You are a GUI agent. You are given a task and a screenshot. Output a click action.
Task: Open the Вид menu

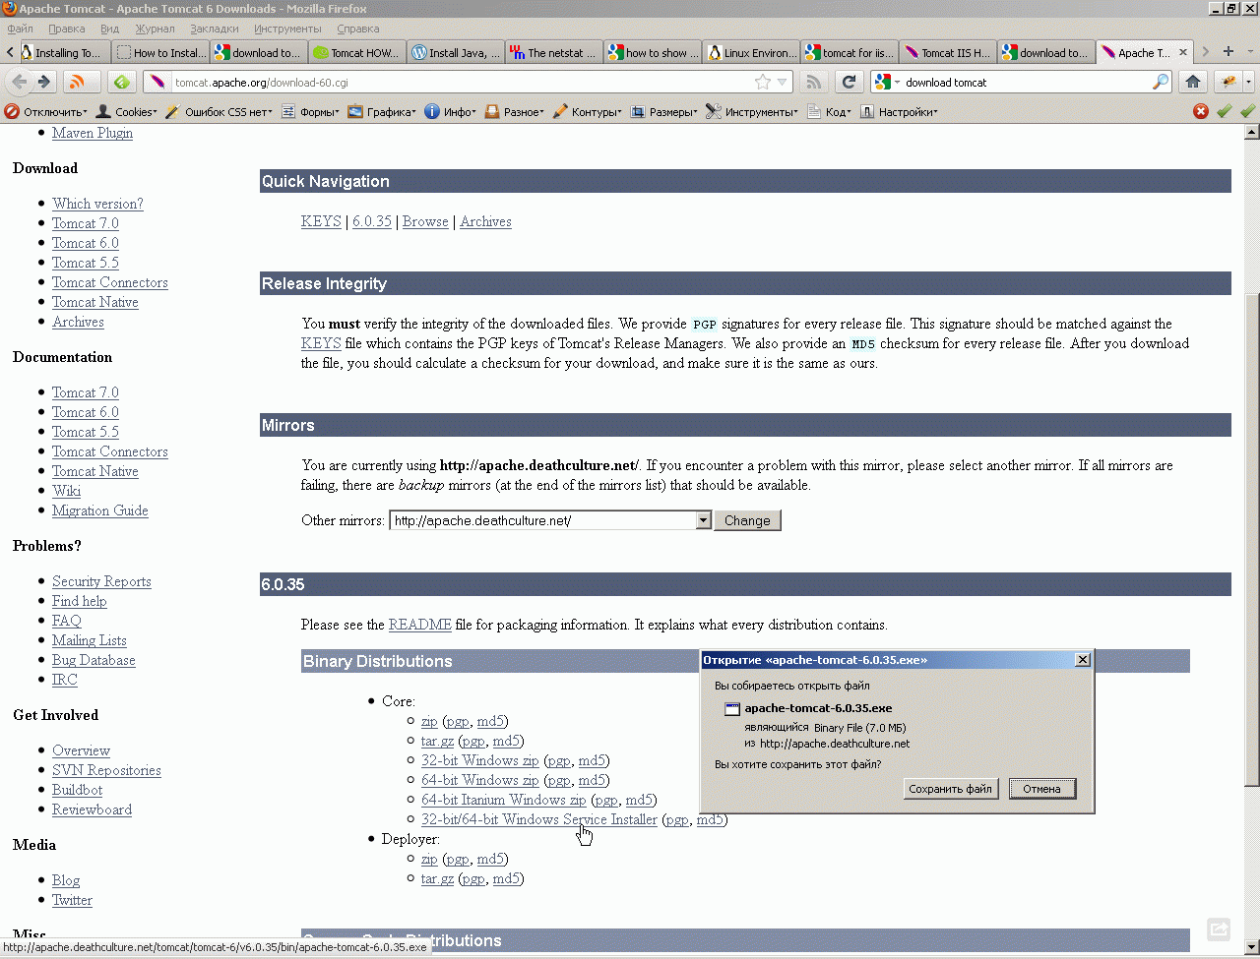click(x=110, y=29)
